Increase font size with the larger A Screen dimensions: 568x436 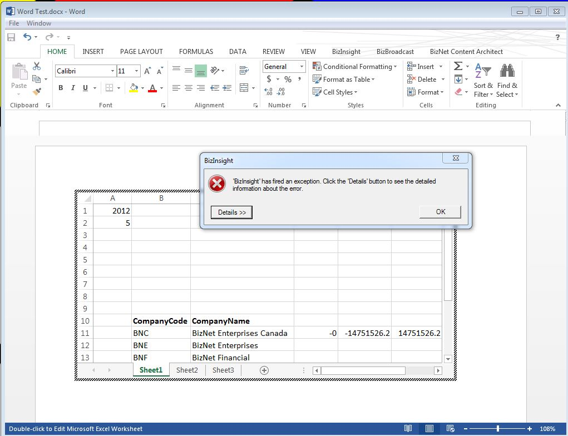[x=147, y=71]
